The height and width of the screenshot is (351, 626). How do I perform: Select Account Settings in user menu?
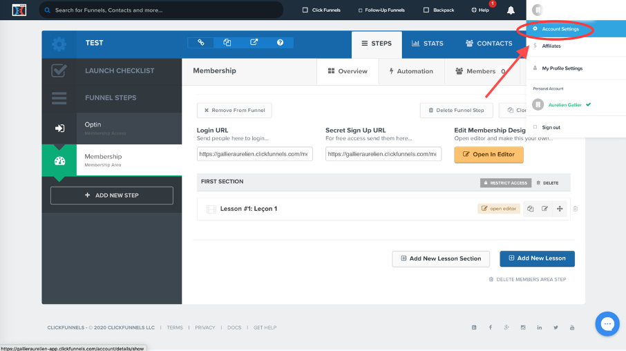point(576,29)
